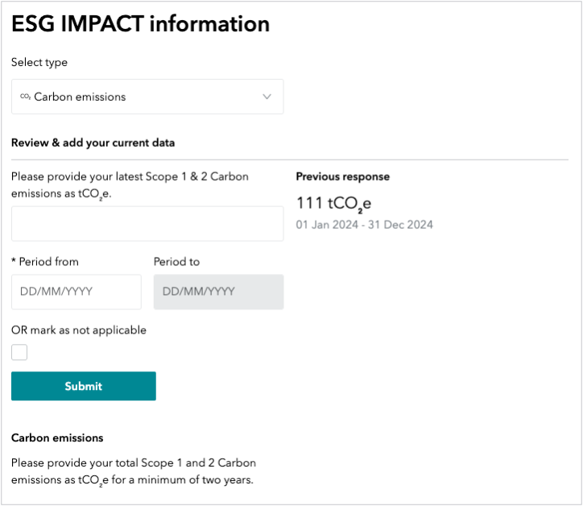Image resolution: width=583 pixels, height=506 pixels.
Task: Click the 'OR mark as not applicable' label
Action: [x=79, y=330]
